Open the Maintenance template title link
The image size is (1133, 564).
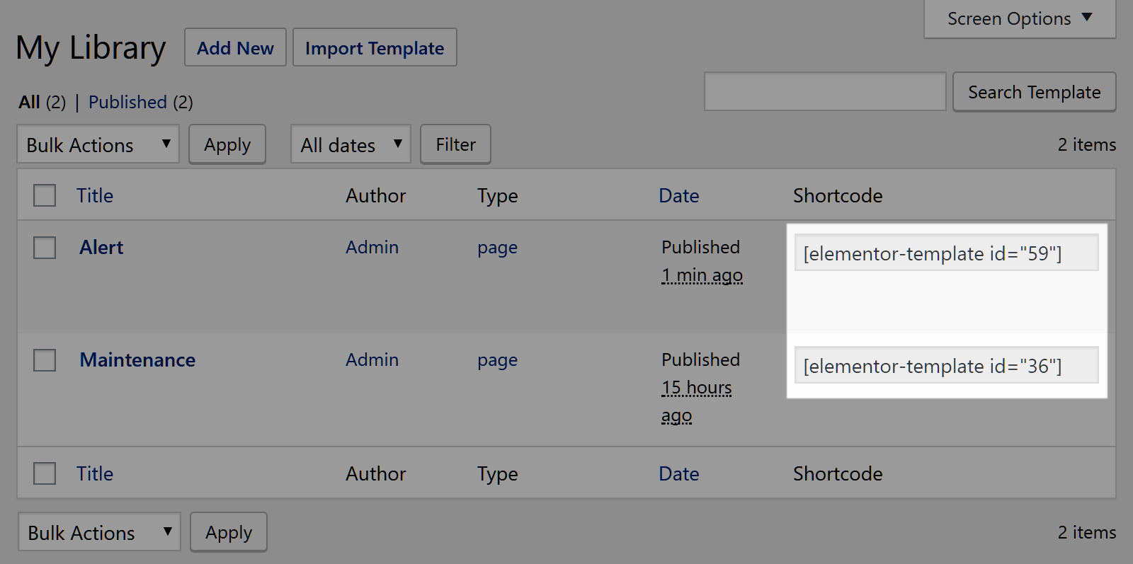tap(137, 360)
